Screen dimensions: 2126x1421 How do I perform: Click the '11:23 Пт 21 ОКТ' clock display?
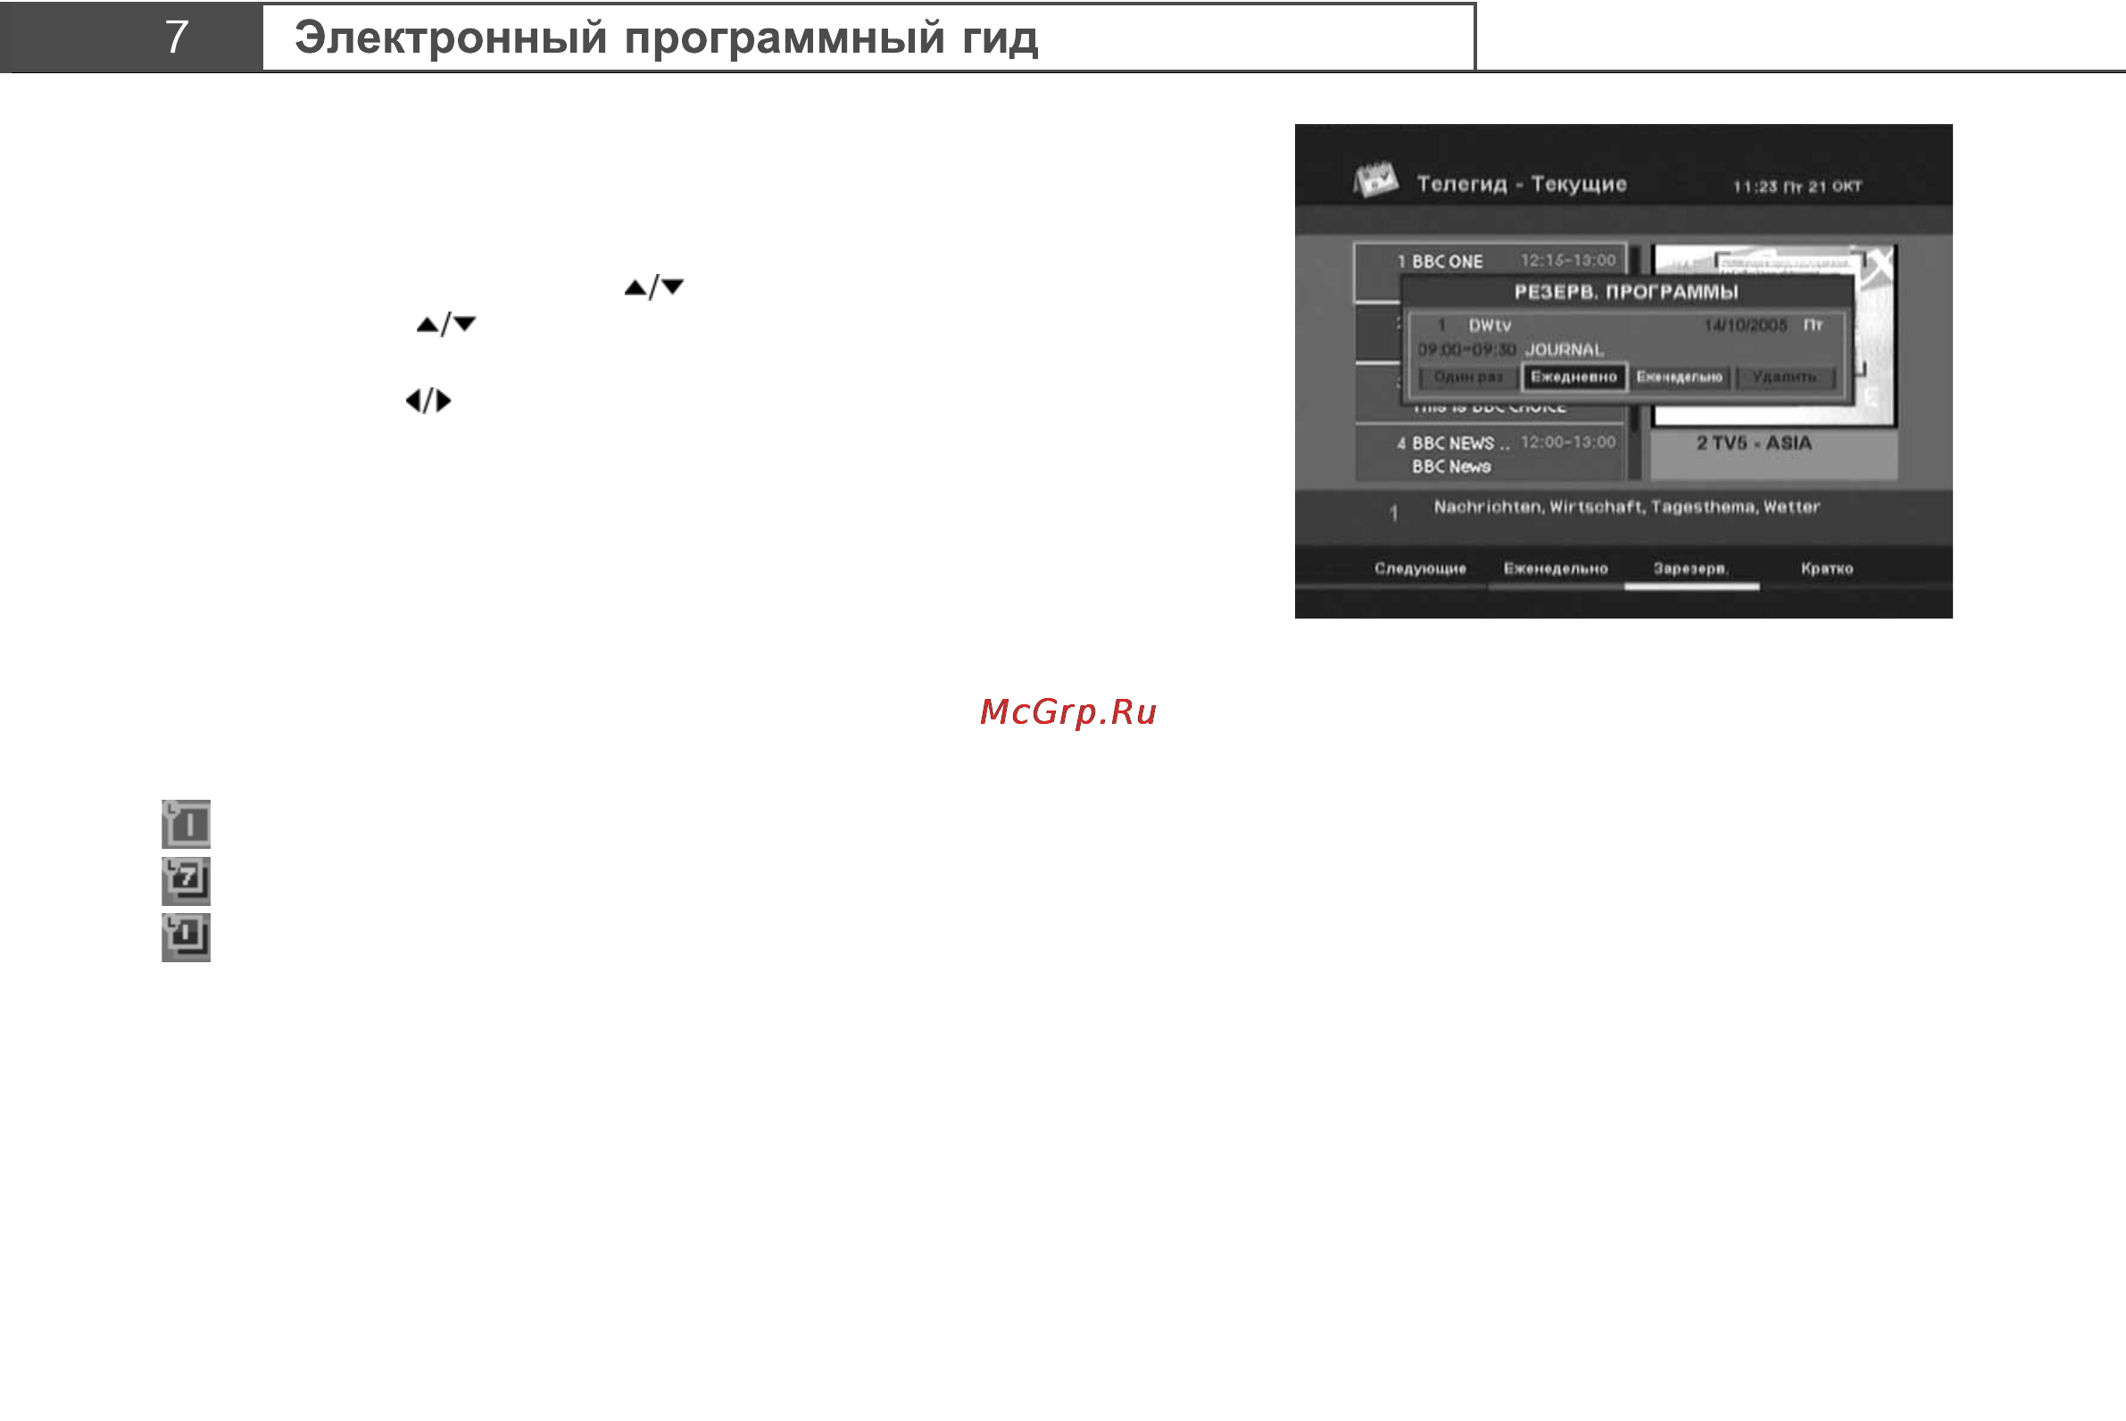[1797, 187]
